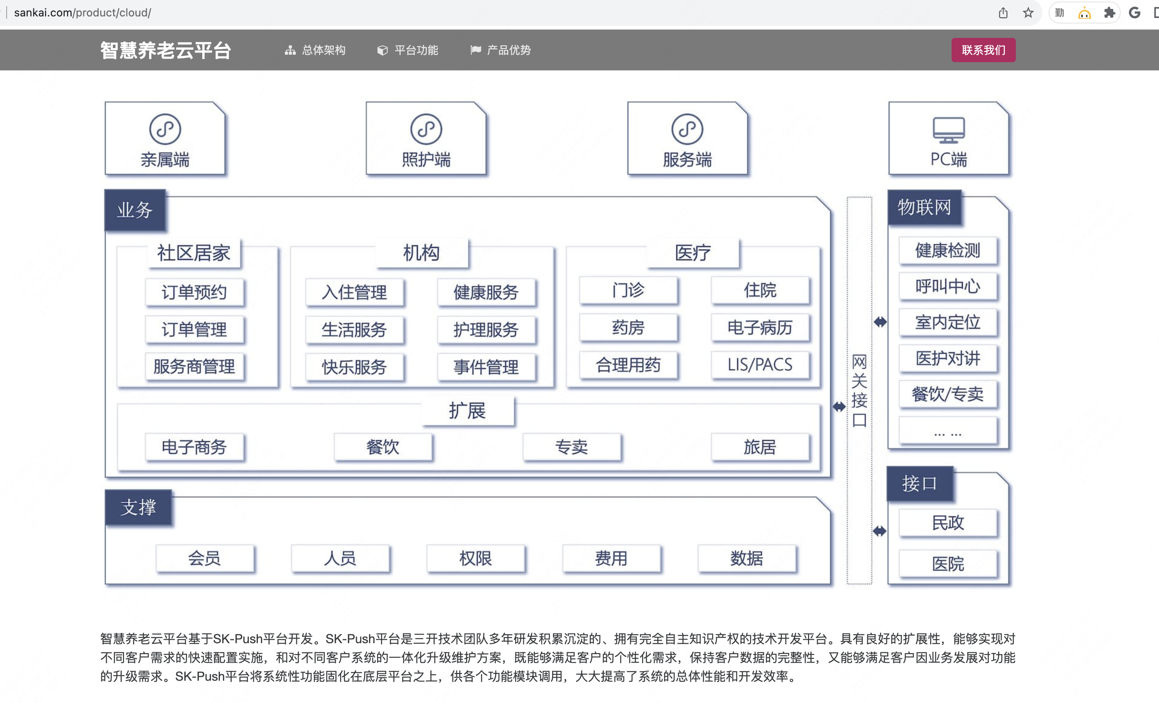The height and width of the screenshot is (703, 1159).
Task: Click the 旅居 box
Action: tap(760, 447)
